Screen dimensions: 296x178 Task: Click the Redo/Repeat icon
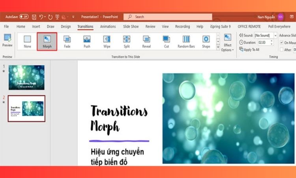coord(50,17)
